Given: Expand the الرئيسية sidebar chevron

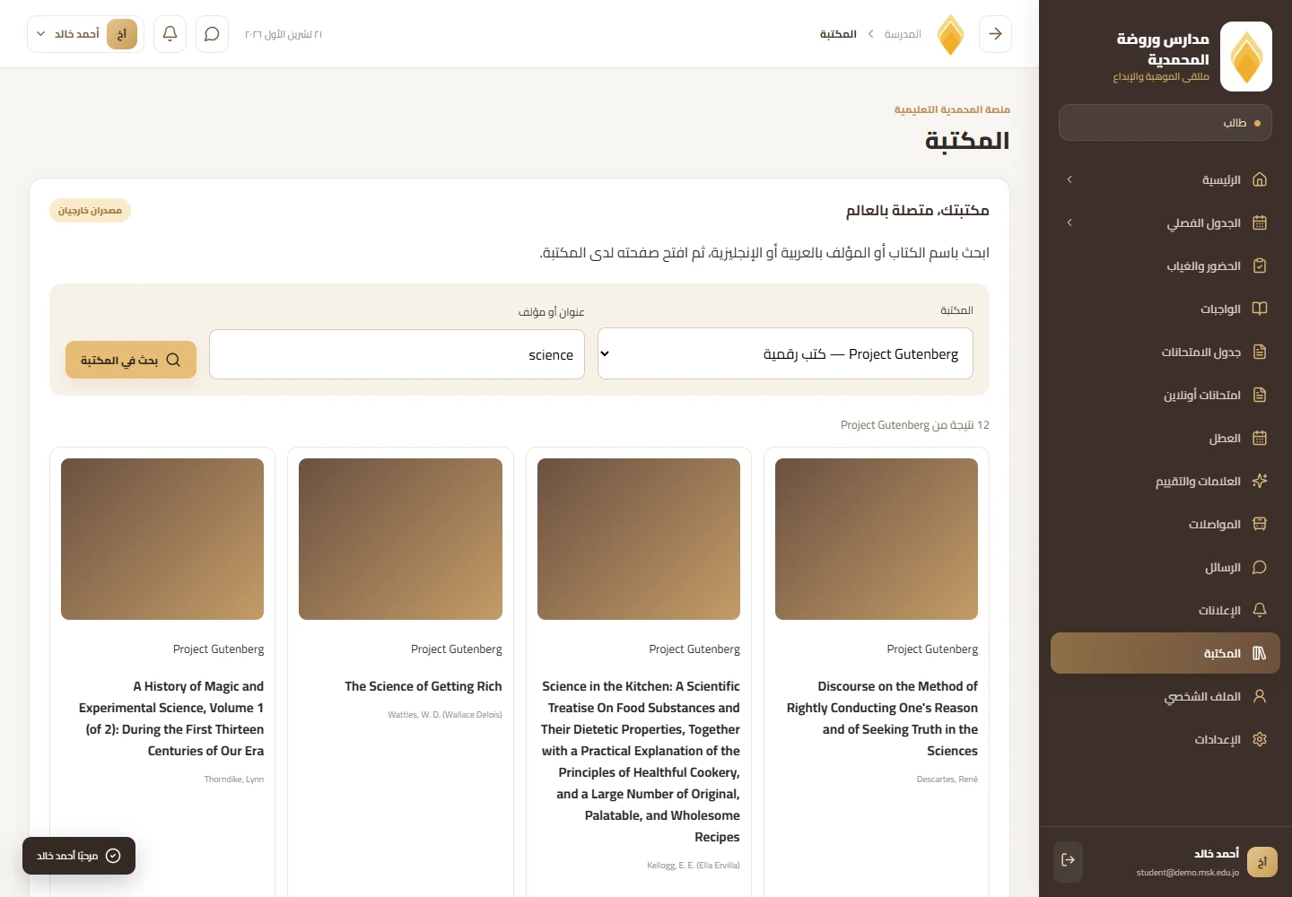Looking at the screenshot, I should (x=1069, y=179).
